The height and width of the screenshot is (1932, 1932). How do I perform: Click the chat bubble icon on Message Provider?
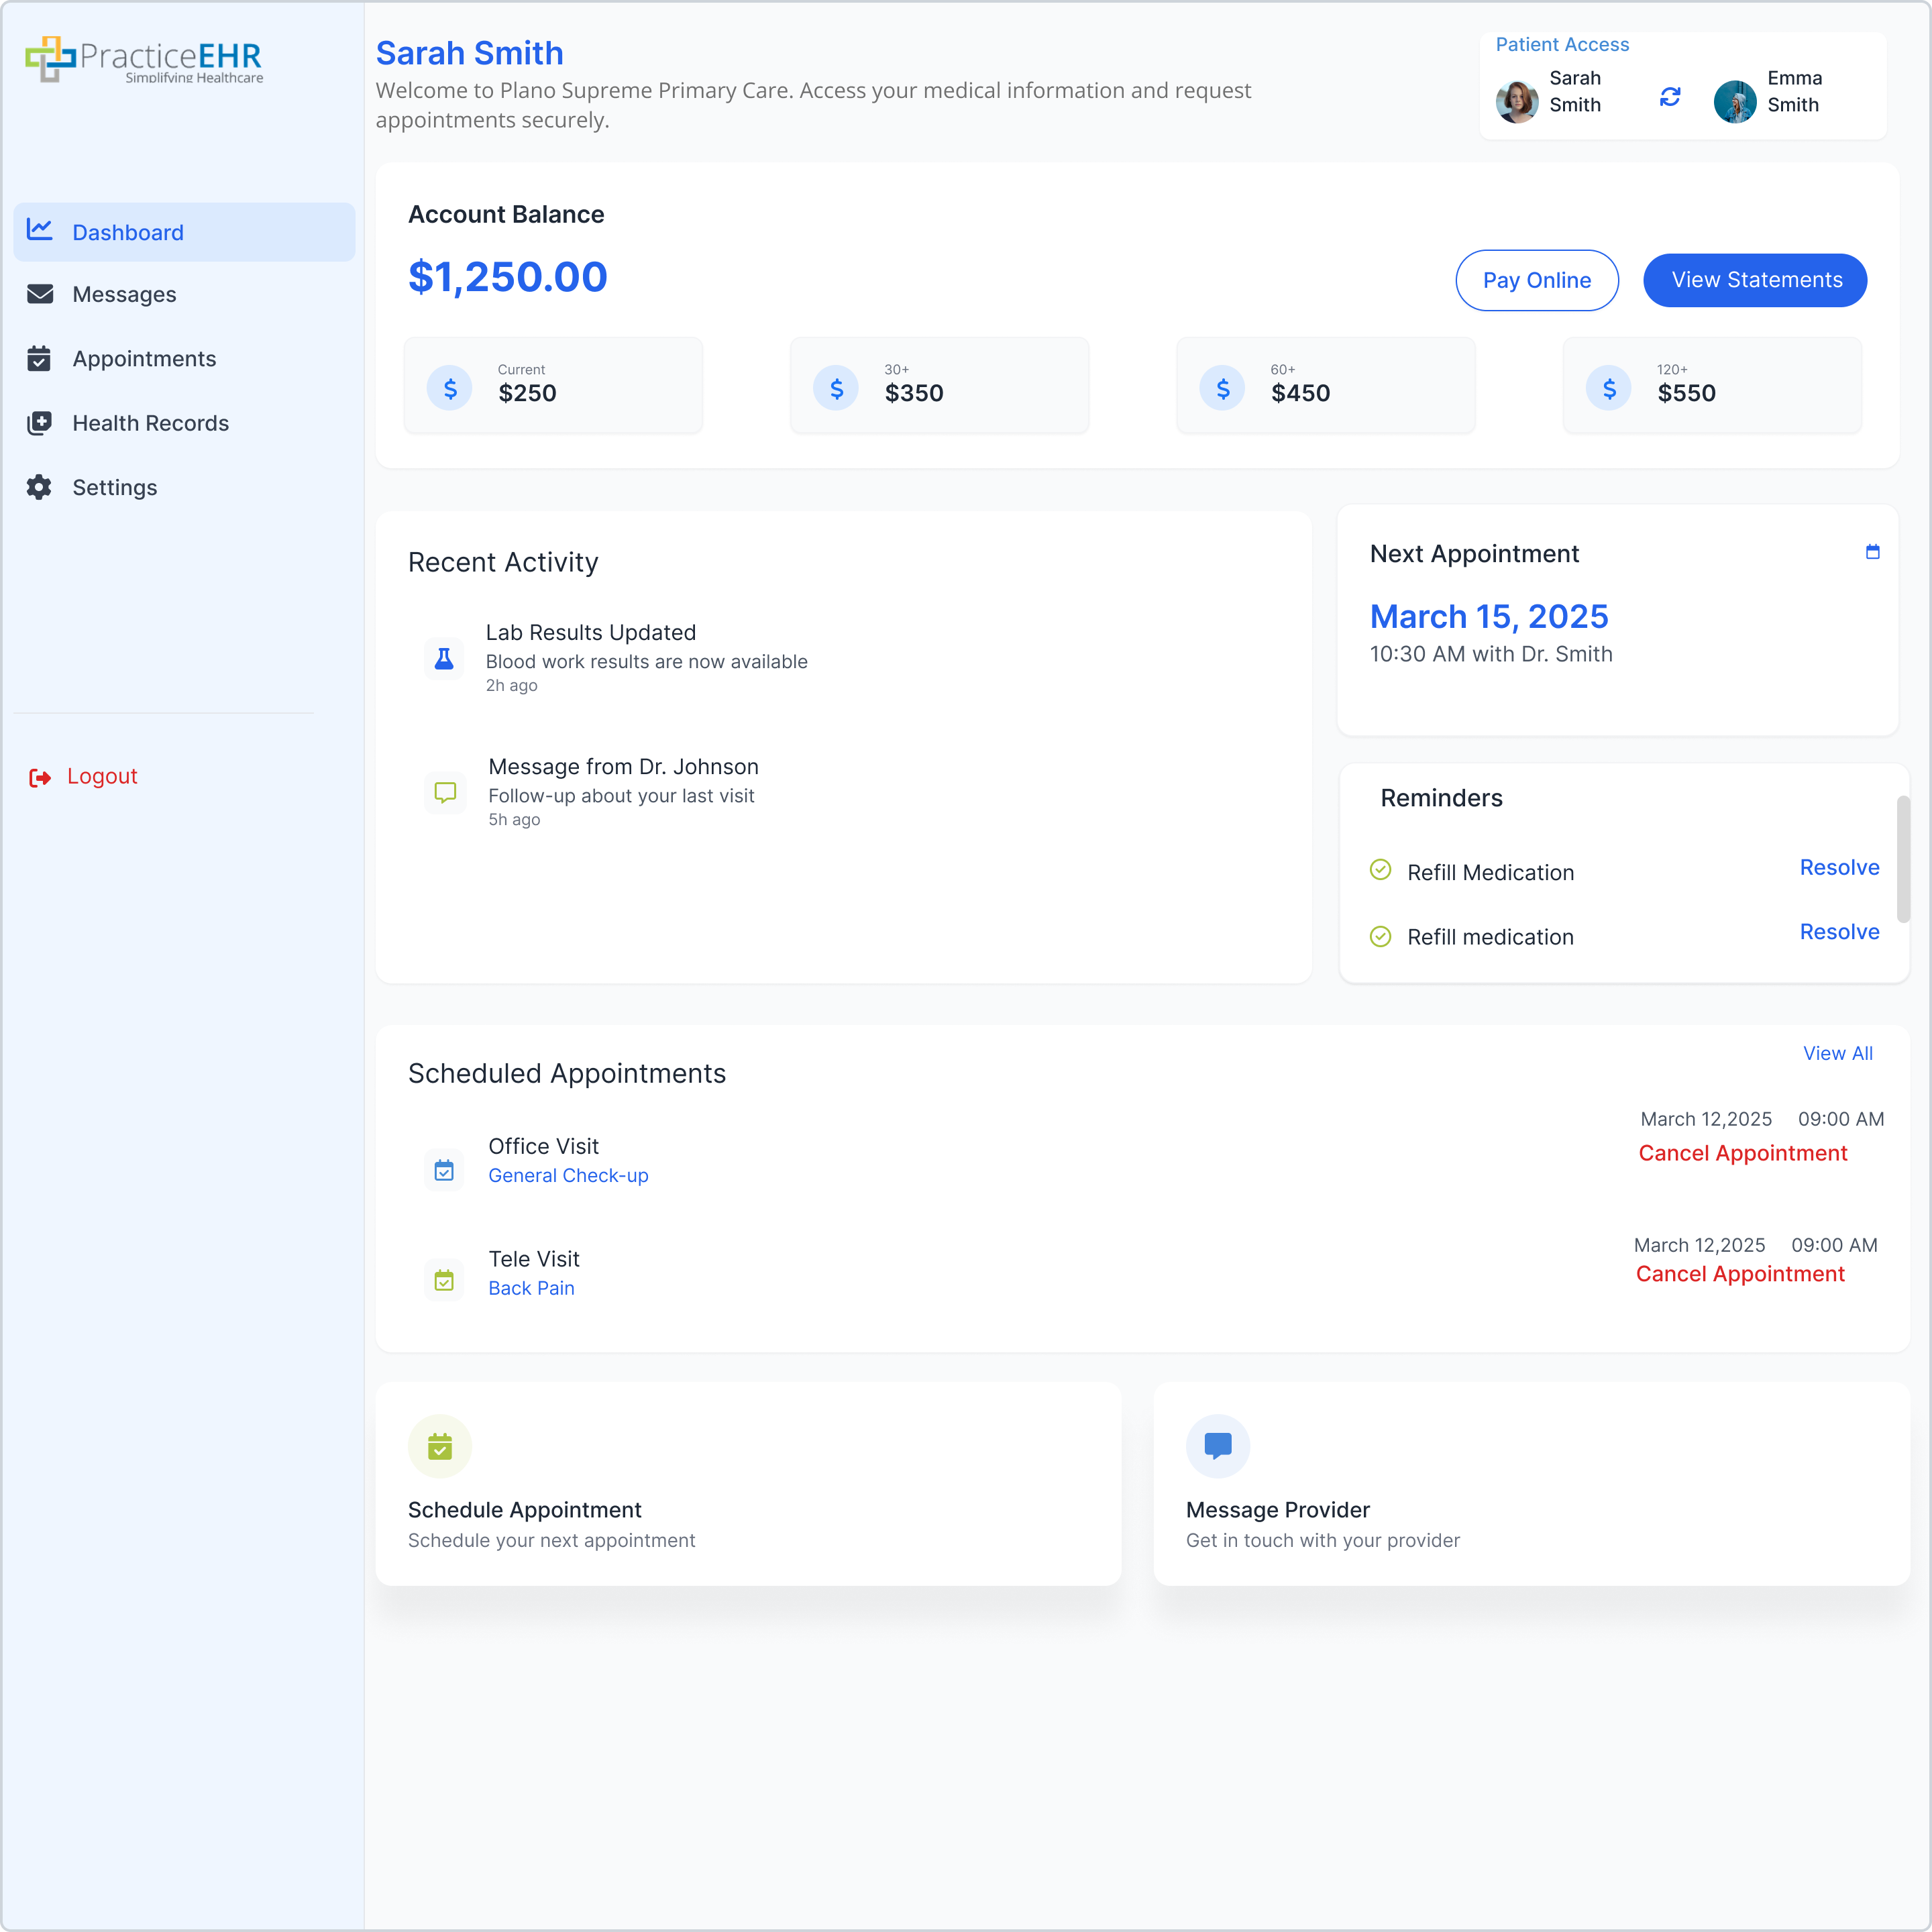(1217, 1446)
